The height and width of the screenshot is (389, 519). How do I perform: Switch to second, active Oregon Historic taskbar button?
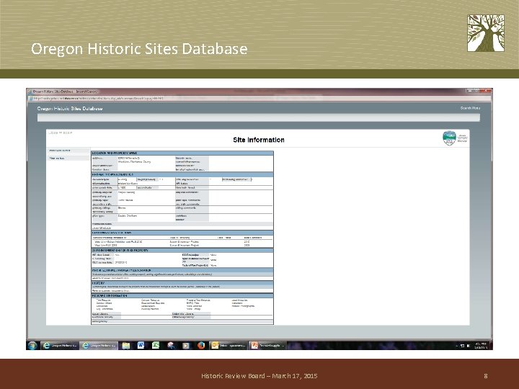(x=98, y=345)
